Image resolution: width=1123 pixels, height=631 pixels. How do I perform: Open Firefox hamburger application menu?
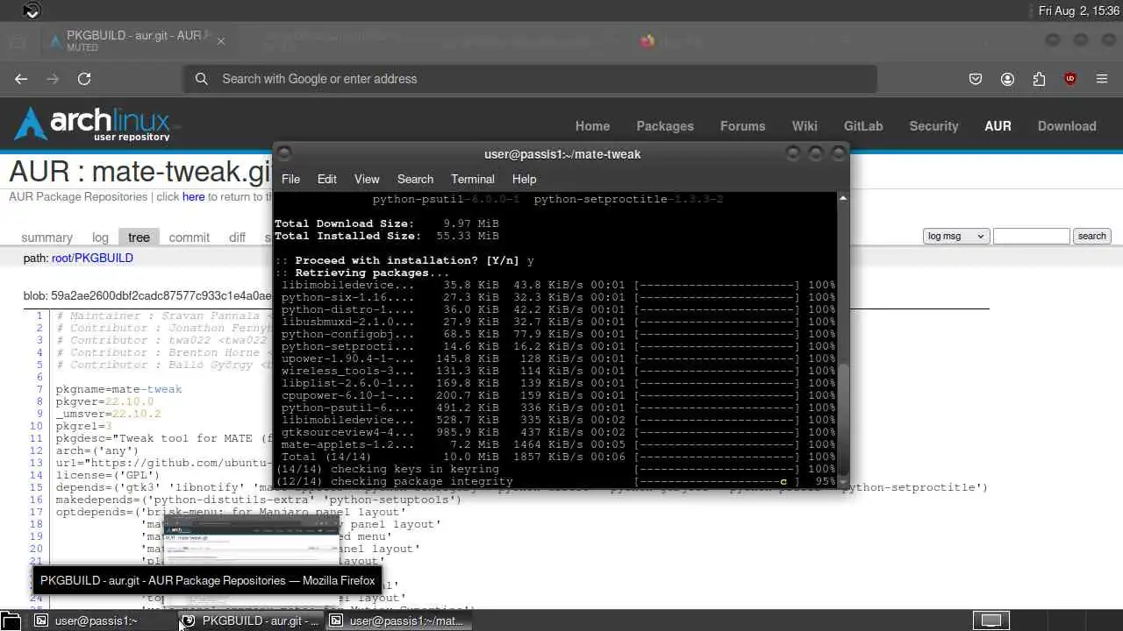(x=1102, y=79)
